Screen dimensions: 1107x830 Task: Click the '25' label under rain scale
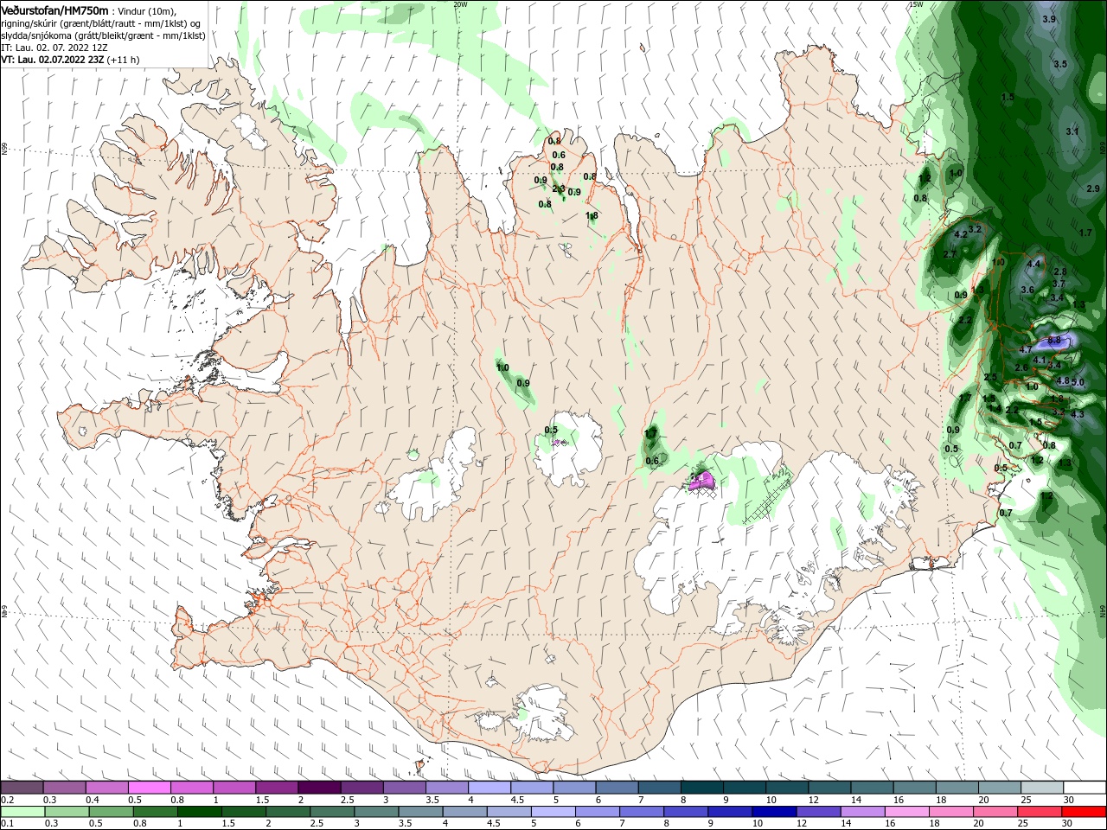tap(1024, 824)
